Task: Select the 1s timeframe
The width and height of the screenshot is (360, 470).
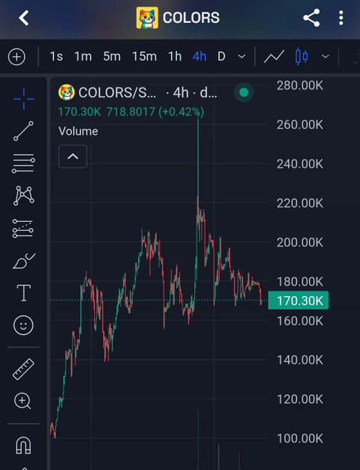Action: click(x=56, y=57)
